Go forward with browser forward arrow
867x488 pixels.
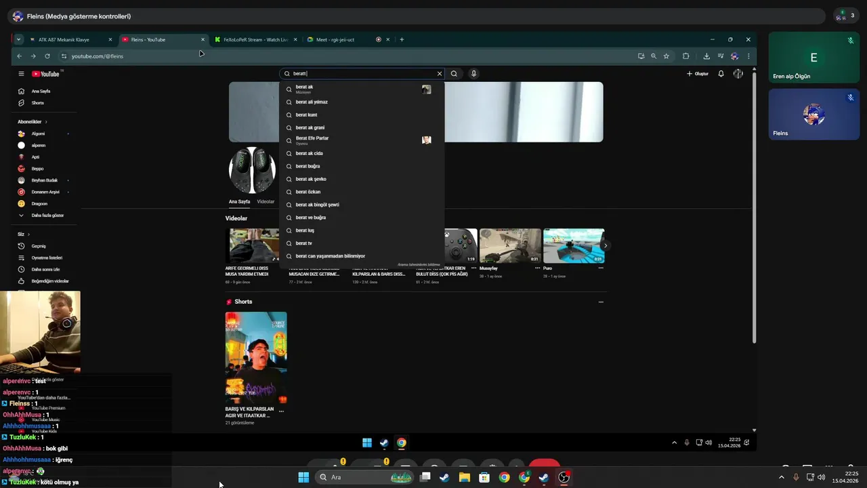[33, 56]
